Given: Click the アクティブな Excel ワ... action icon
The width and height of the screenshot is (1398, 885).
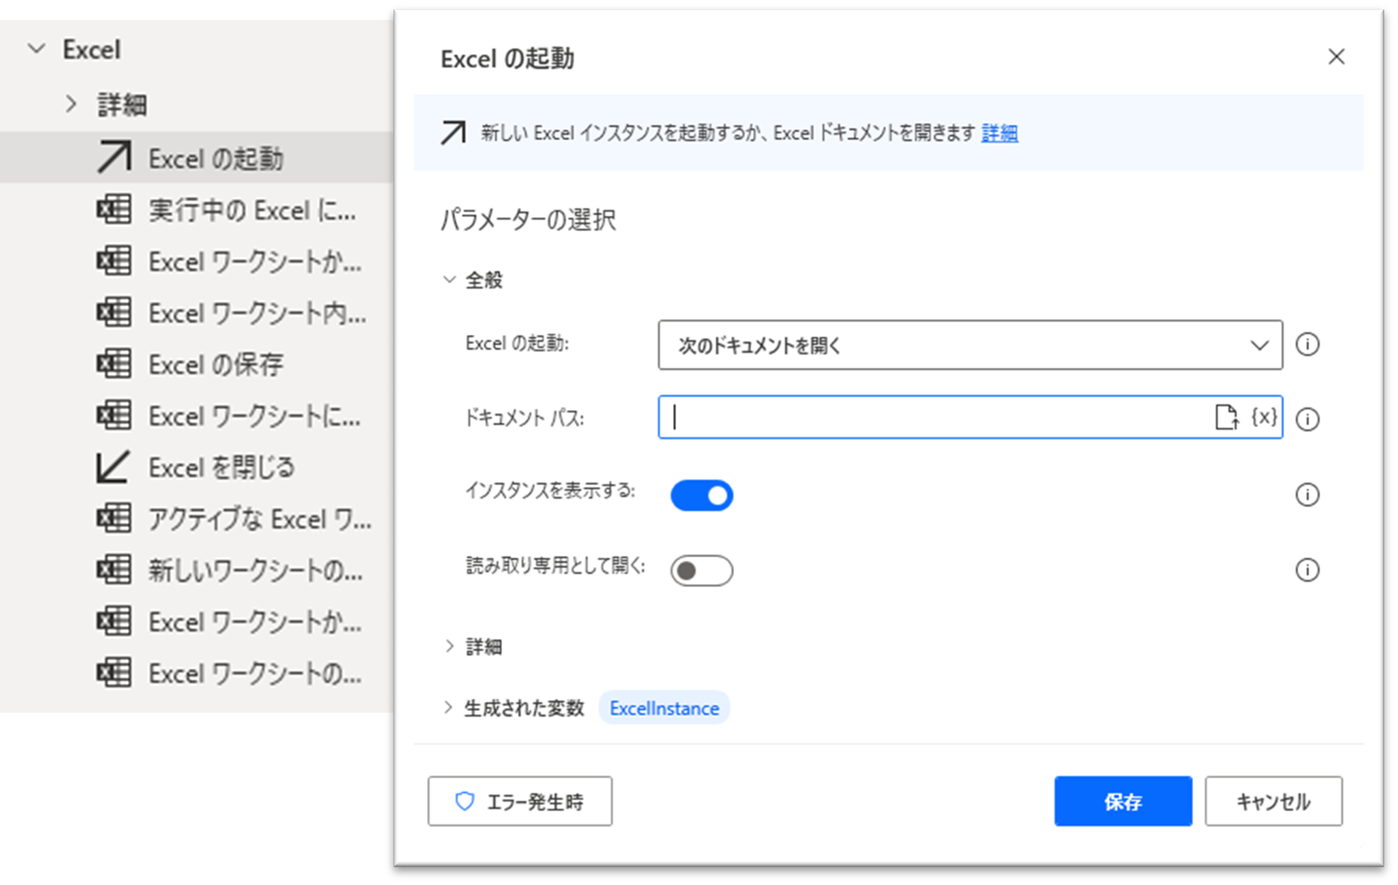Looking at the screenshot, I should [x=114, y=518].
